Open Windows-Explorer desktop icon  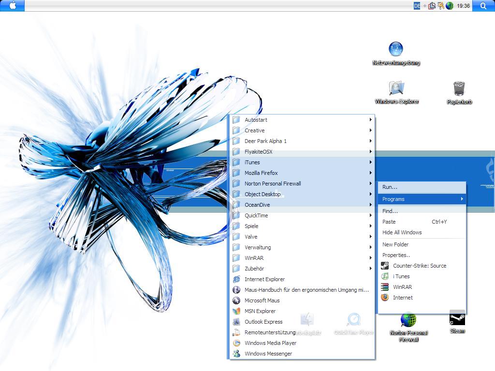pos(396,92)
